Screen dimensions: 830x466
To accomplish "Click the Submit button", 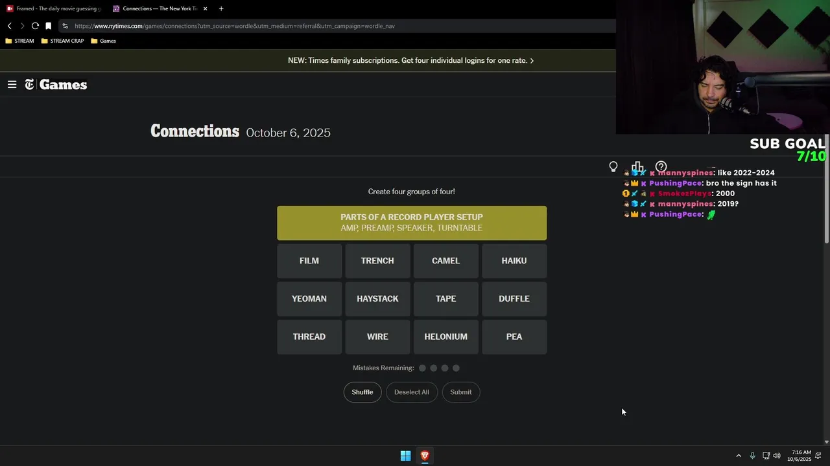I will click(461, 392).
